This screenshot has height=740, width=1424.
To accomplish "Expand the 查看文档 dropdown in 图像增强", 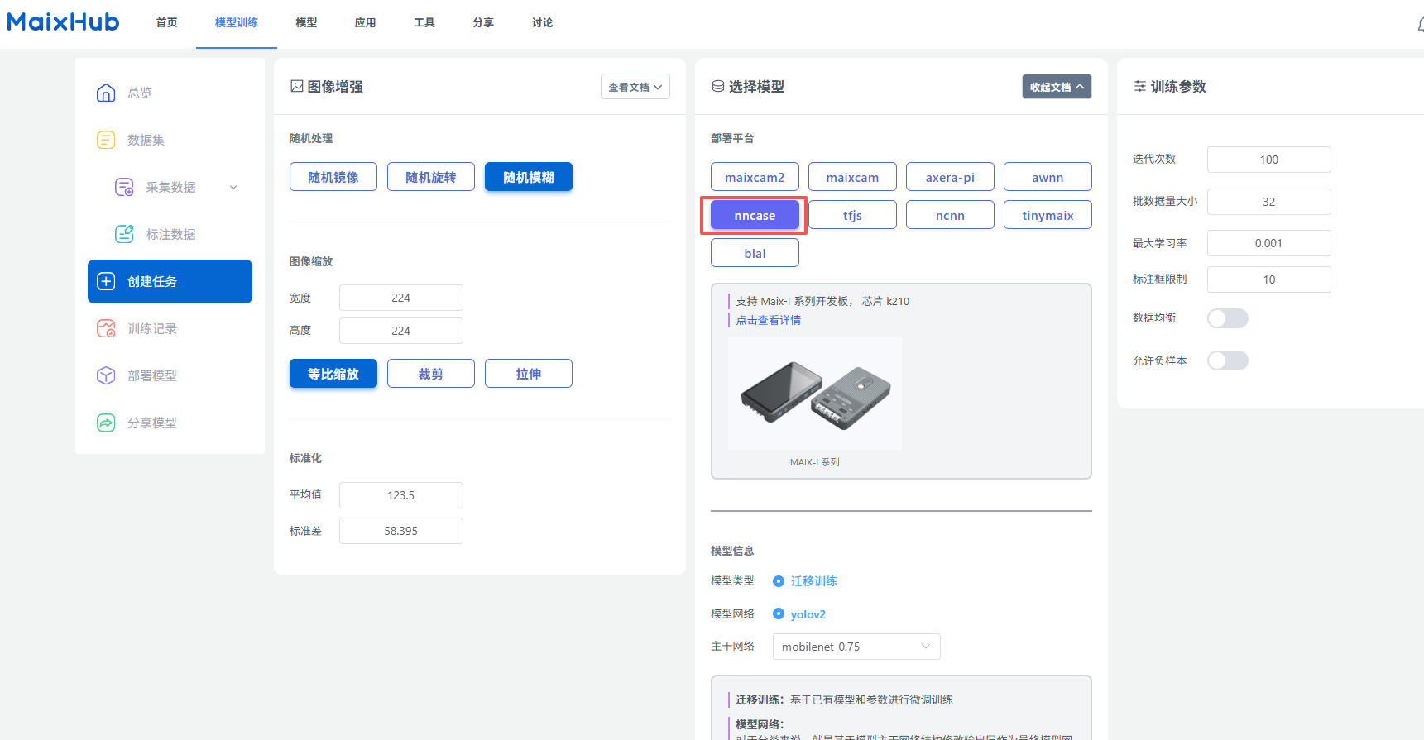I will [x=635, y=87].
